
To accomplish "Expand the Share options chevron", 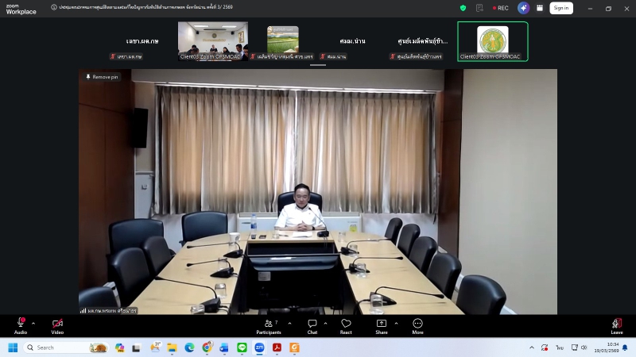I will click(x=396, y=324).
